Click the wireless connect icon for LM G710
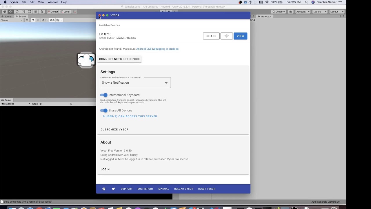The width and height of the screenshot is (371, 209). 227,36
